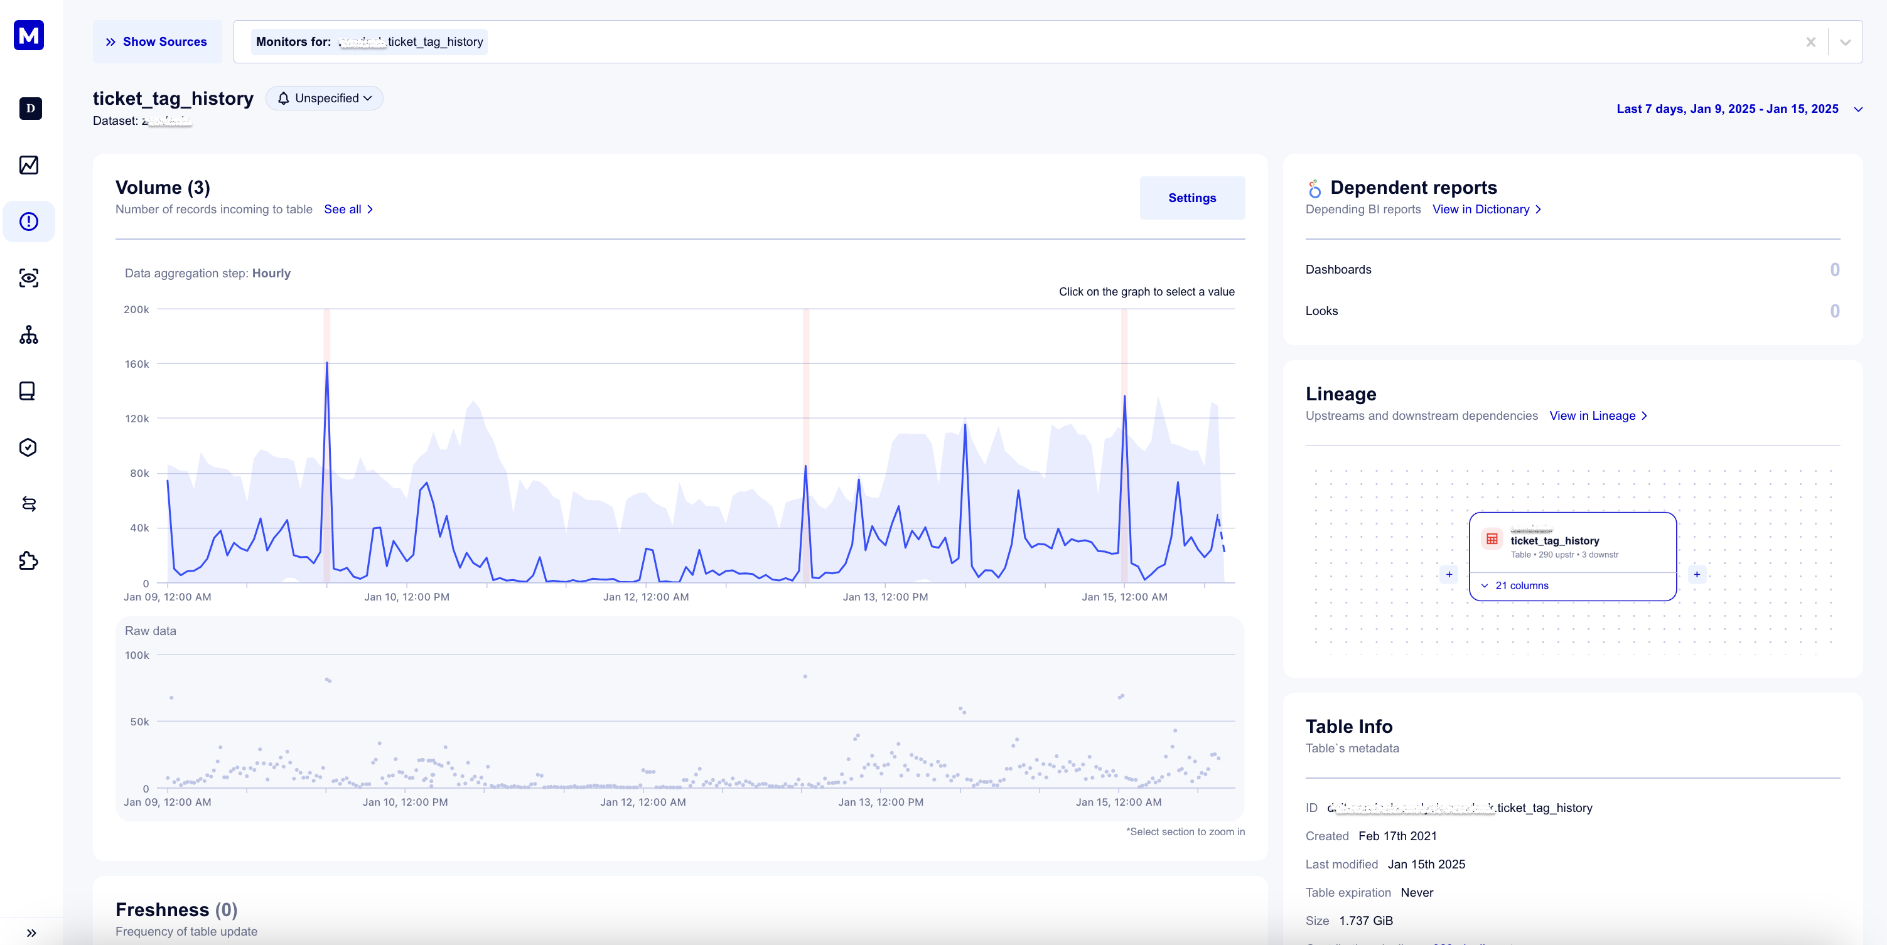Open the Unspecified notification dropdown
The width and height of the screenshot is (1887, 945).
(x=325, y=98)
